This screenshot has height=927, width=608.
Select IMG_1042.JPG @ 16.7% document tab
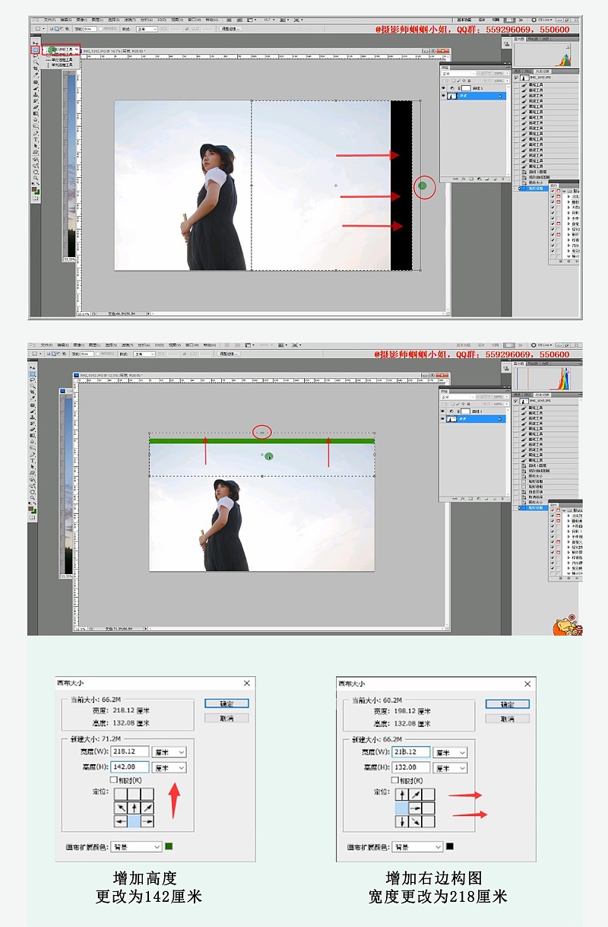coord(112,51)
